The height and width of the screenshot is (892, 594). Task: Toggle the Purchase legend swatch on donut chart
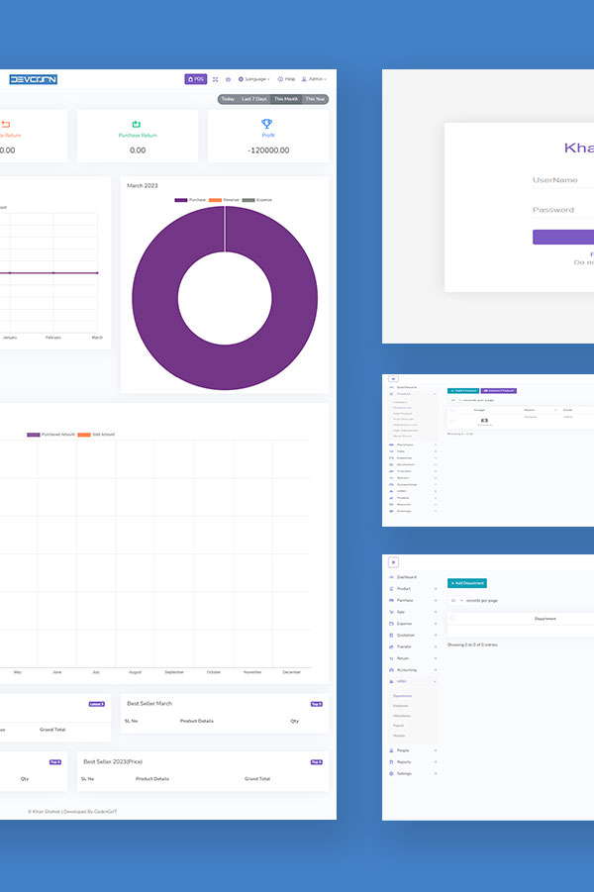(x=181, y=200)
